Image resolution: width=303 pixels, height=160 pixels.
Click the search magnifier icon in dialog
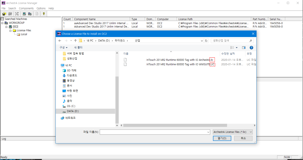[251, 41]
